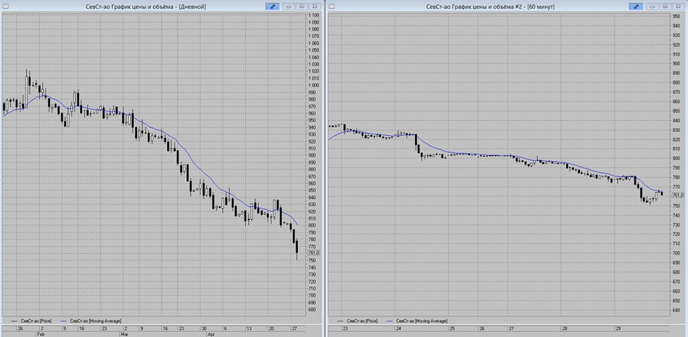Screen dimensions: 688x337
Task: Click the pin button in the 60-minute chart title bar
Action: click(635, 7)
